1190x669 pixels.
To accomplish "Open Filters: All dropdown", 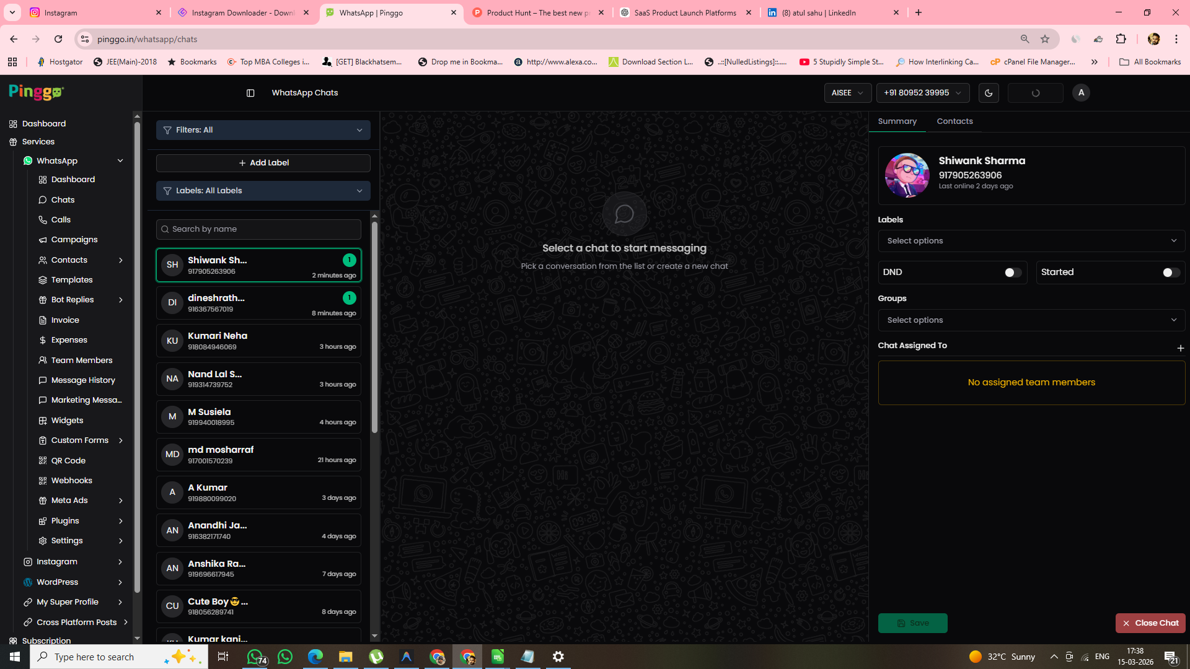I will 263,130.
